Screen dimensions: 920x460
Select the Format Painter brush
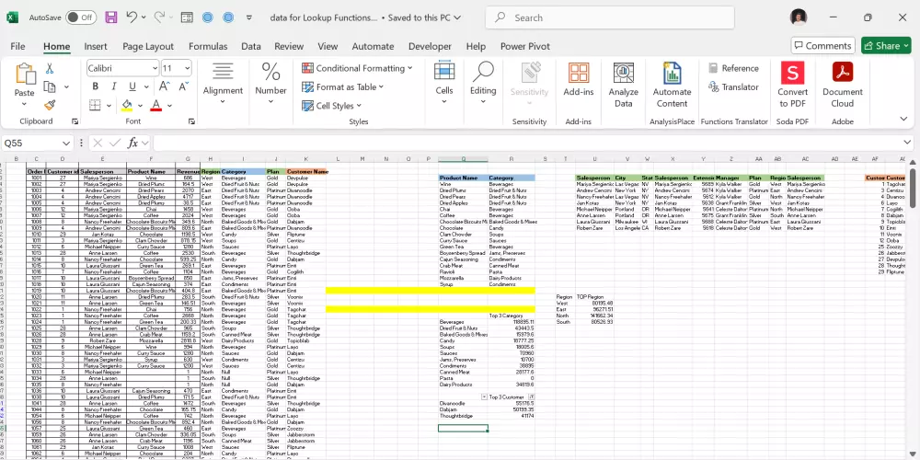(x=50, y=106)
